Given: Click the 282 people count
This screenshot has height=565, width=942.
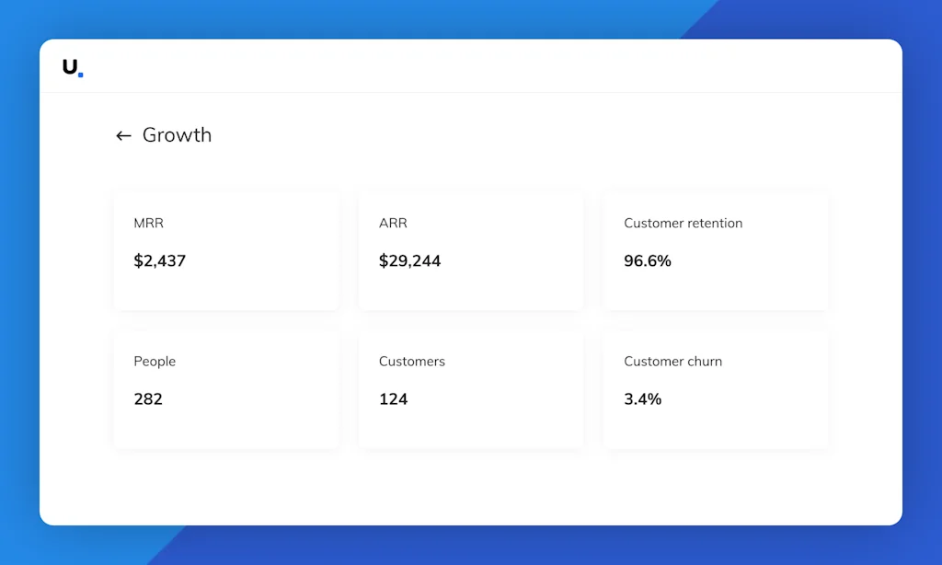Looking at the screenshot, I should coord(148,399).
